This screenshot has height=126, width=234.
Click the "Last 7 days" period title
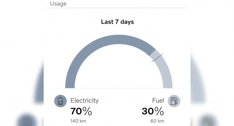coord(117,22)
